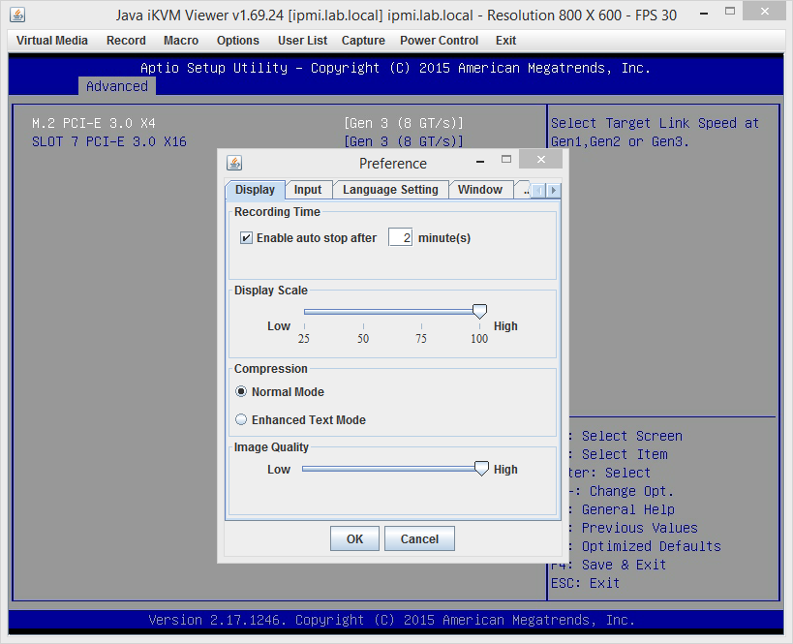The height and width of the screenshot is (644, 793).
Task: Click the Image Quality slider handle
Action: [x=481, y=469]
